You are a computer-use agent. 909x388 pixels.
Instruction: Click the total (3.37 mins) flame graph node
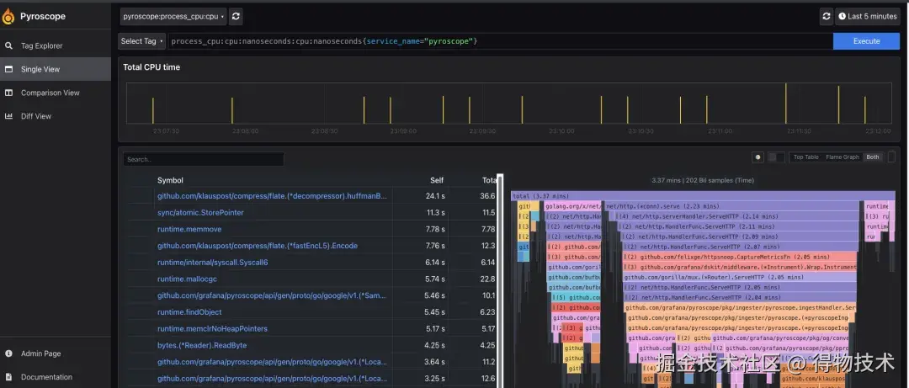click(x=703, y=196)
